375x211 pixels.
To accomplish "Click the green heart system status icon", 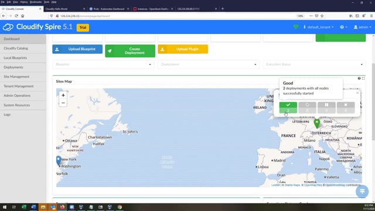I will click(x=296, y=27).
